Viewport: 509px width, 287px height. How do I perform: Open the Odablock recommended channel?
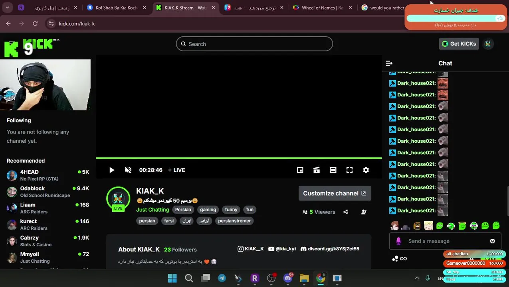48,192
